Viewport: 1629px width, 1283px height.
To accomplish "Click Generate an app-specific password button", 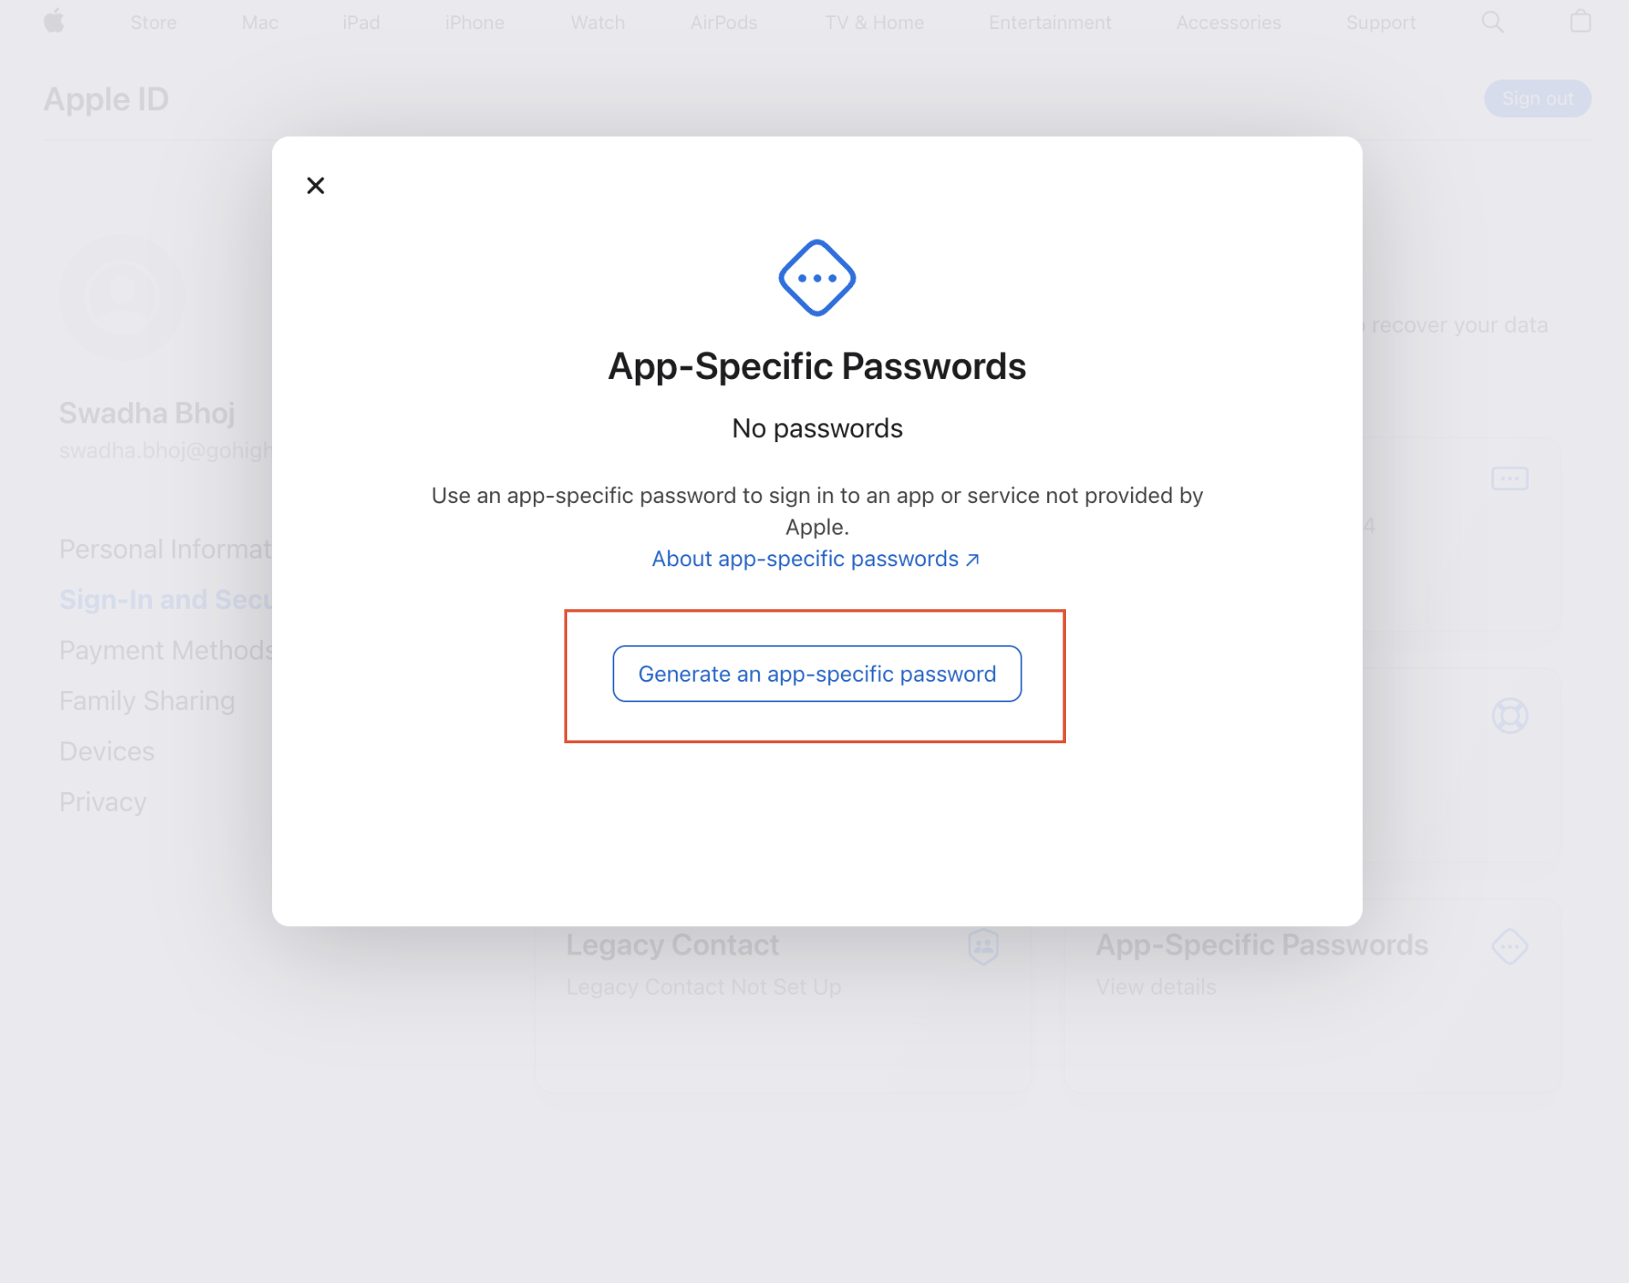I will point(817,674).
